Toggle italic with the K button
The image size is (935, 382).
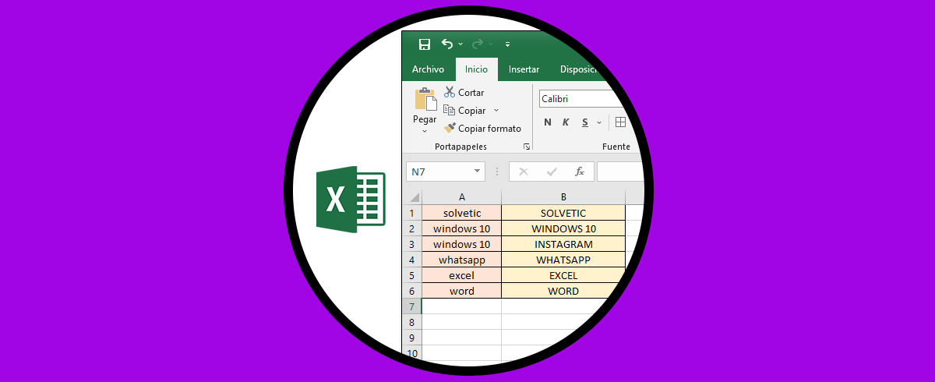[x=566, y=122]
